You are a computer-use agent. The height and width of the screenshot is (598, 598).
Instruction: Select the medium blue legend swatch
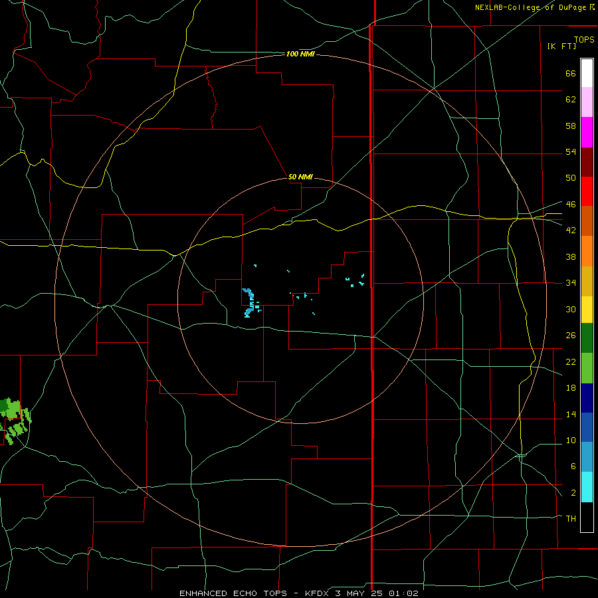pyautogui.click(x=587, y=427)
